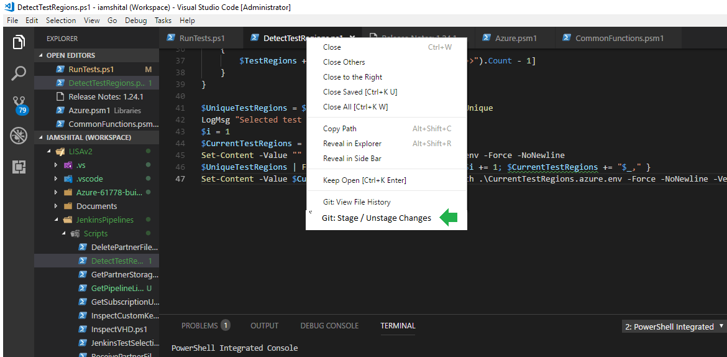Collapse the JenkinsPipelines folder
Viewport: 727px width, 357px height.
(56, 220)
